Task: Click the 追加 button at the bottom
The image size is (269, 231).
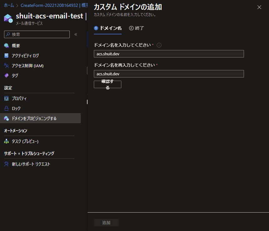Action: point(106,223)
